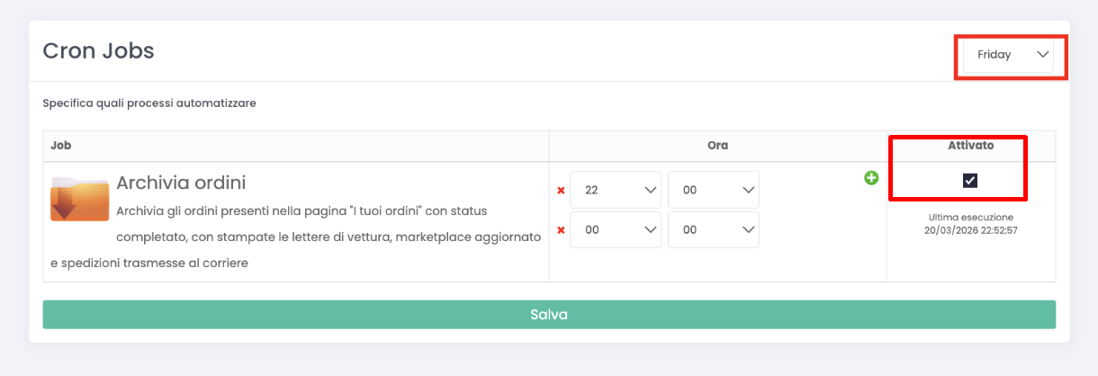
Task: Click the Job column header
Action: point(60,145)
